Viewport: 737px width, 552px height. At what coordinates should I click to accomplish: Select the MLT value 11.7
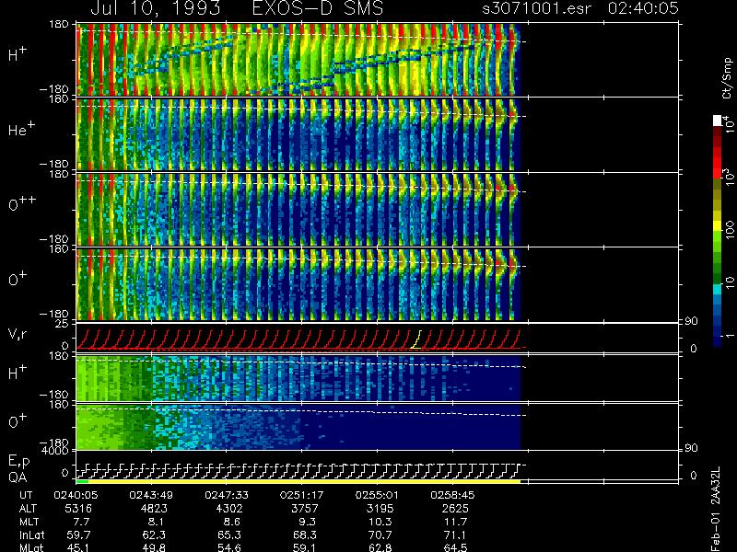point(455,522)
